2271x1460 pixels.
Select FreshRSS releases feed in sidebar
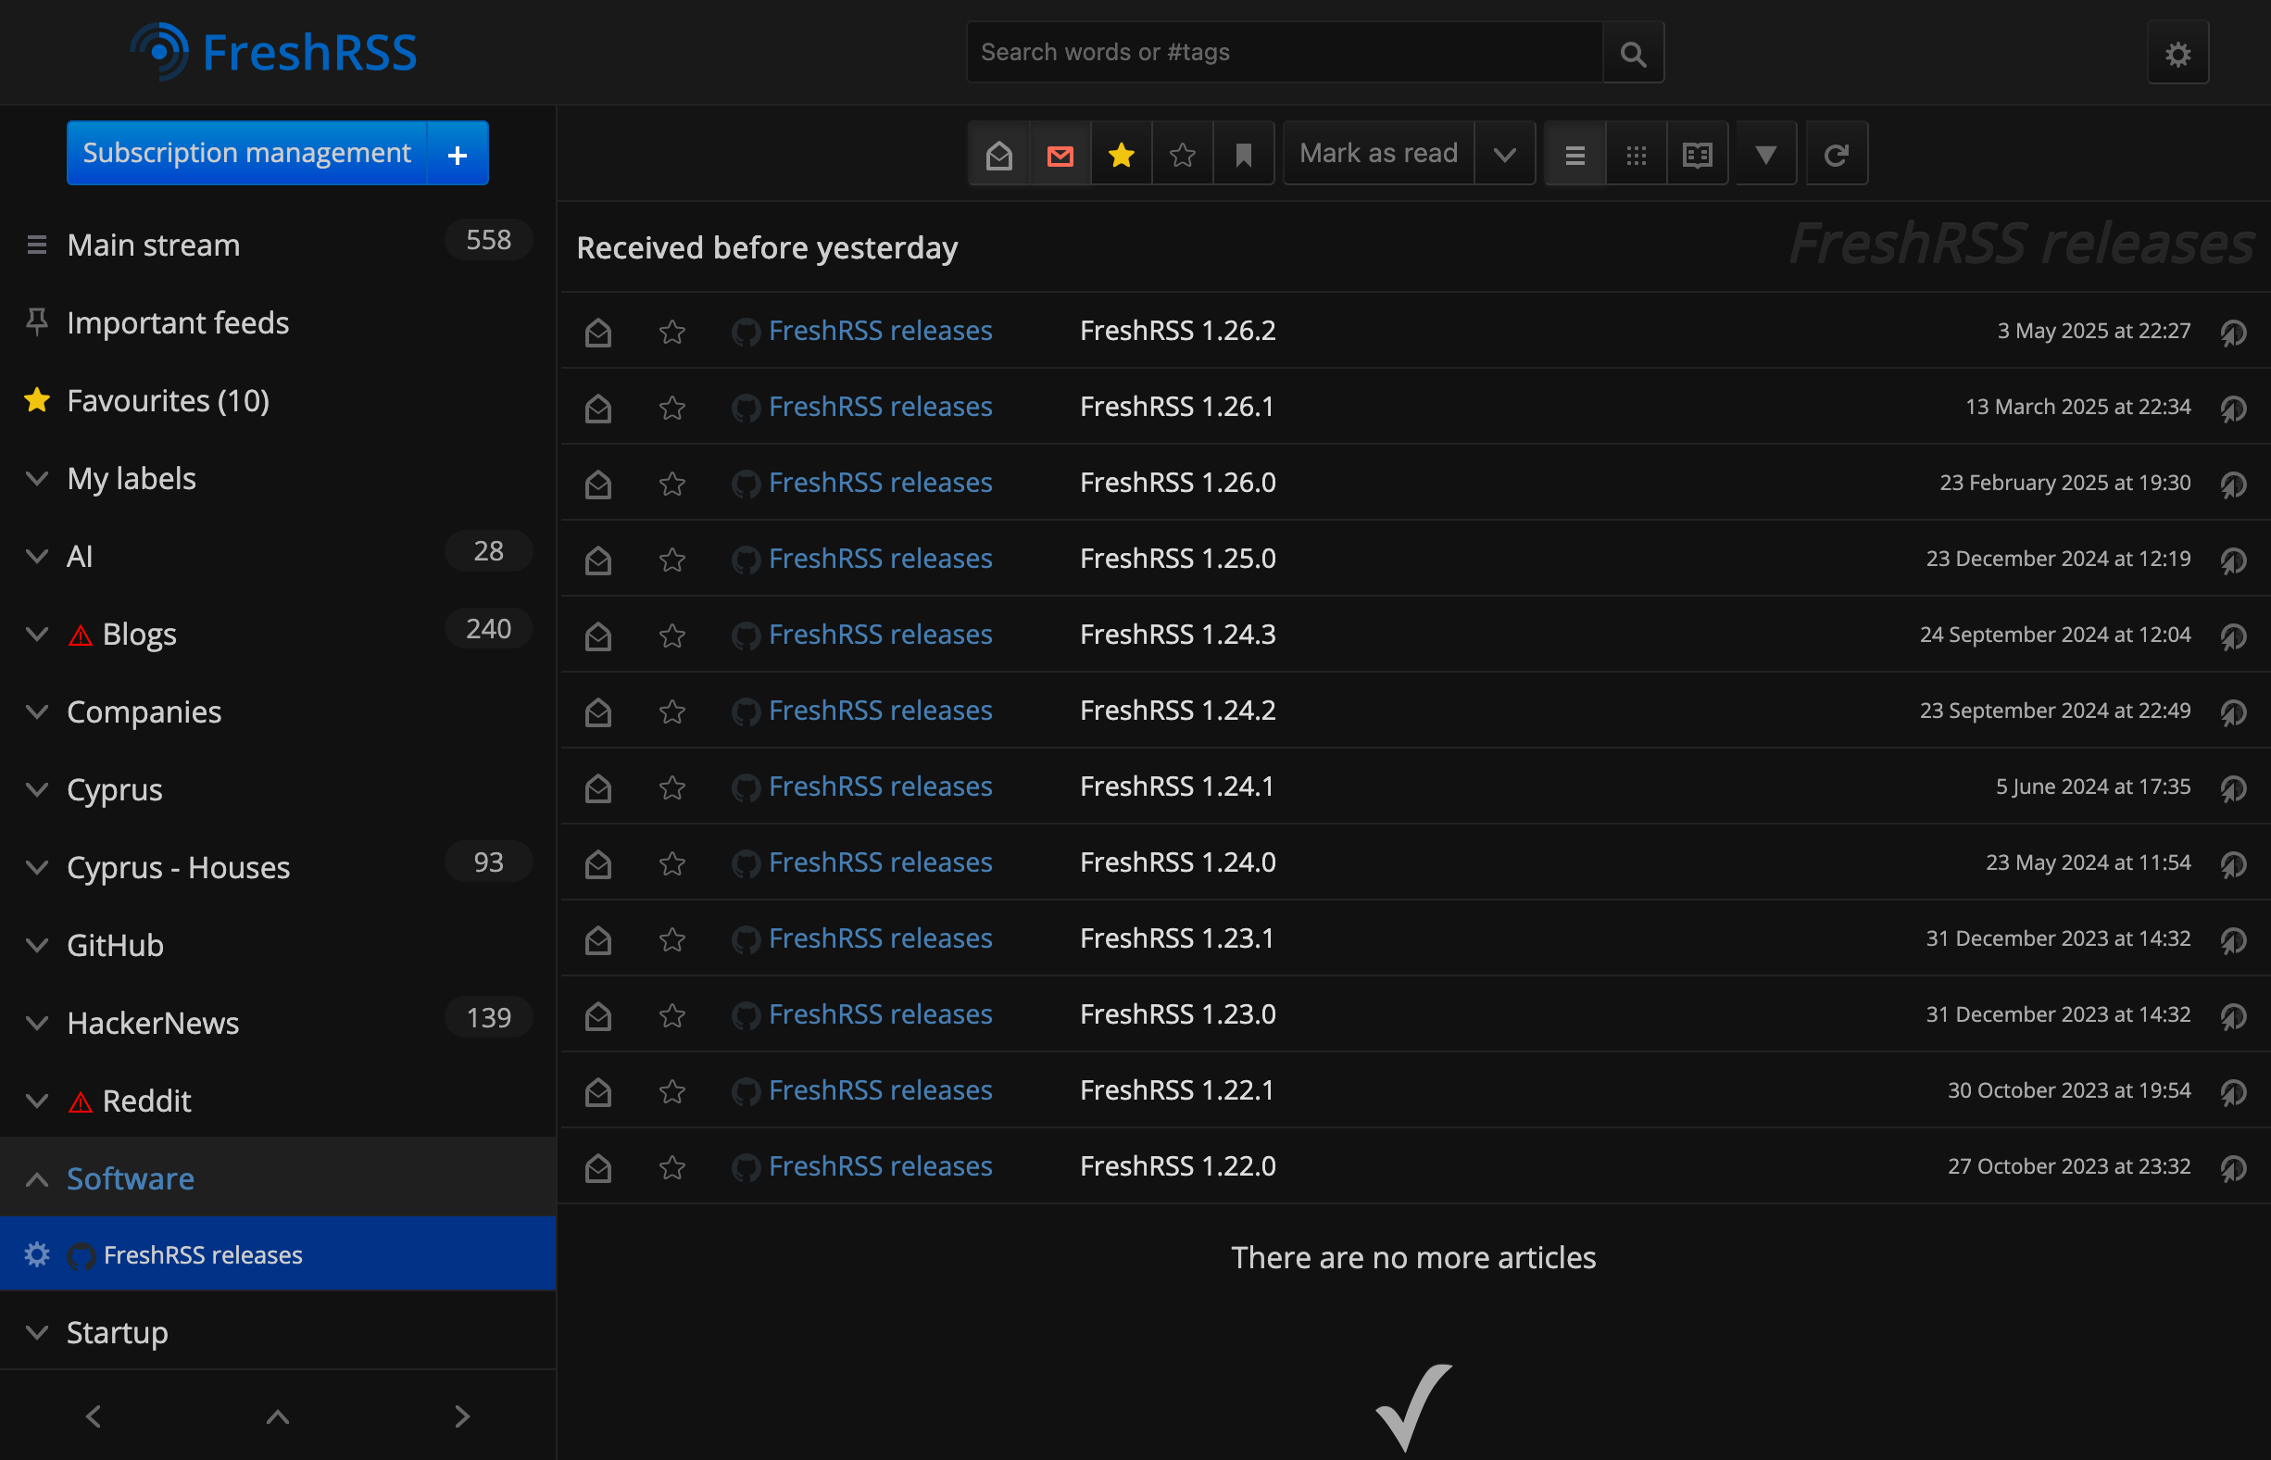203,1254
